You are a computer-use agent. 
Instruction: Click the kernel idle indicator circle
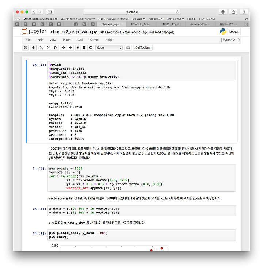238,40
